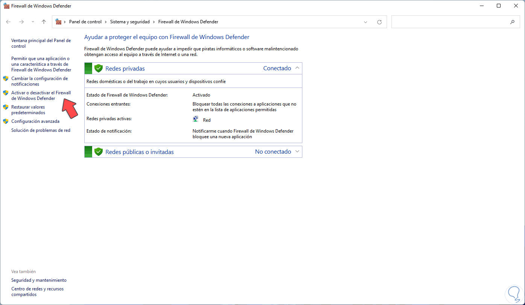The image size is (525, 305).
Task: Click the Redes domésticas o del trabajo description
Action: (x=156, y=81)
